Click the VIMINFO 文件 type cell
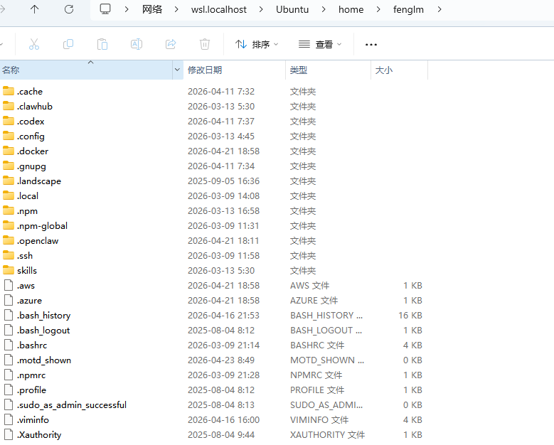 coord(319,419)
